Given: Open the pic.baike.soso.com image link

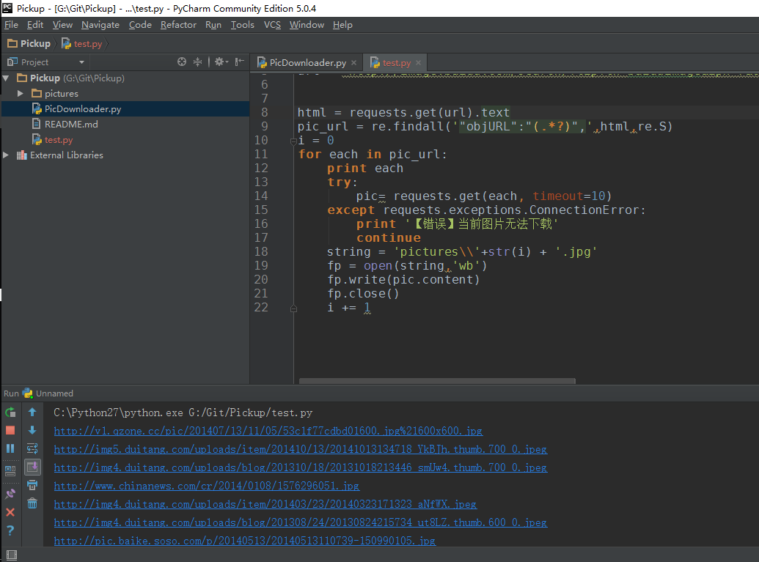Looking at the screenshot, I should pos(244,541).
